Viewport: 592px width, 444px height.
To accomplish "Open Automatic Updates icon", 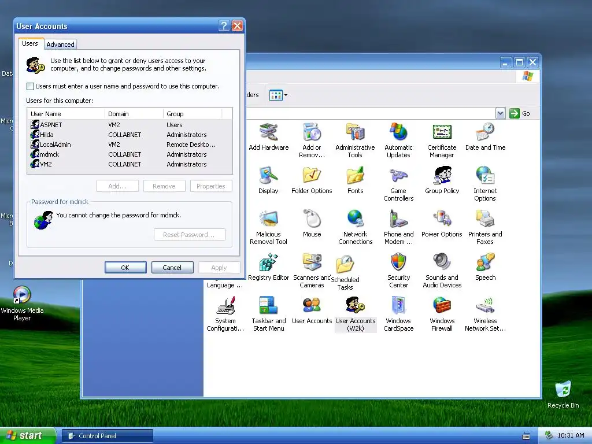I will tap(398, 140).
